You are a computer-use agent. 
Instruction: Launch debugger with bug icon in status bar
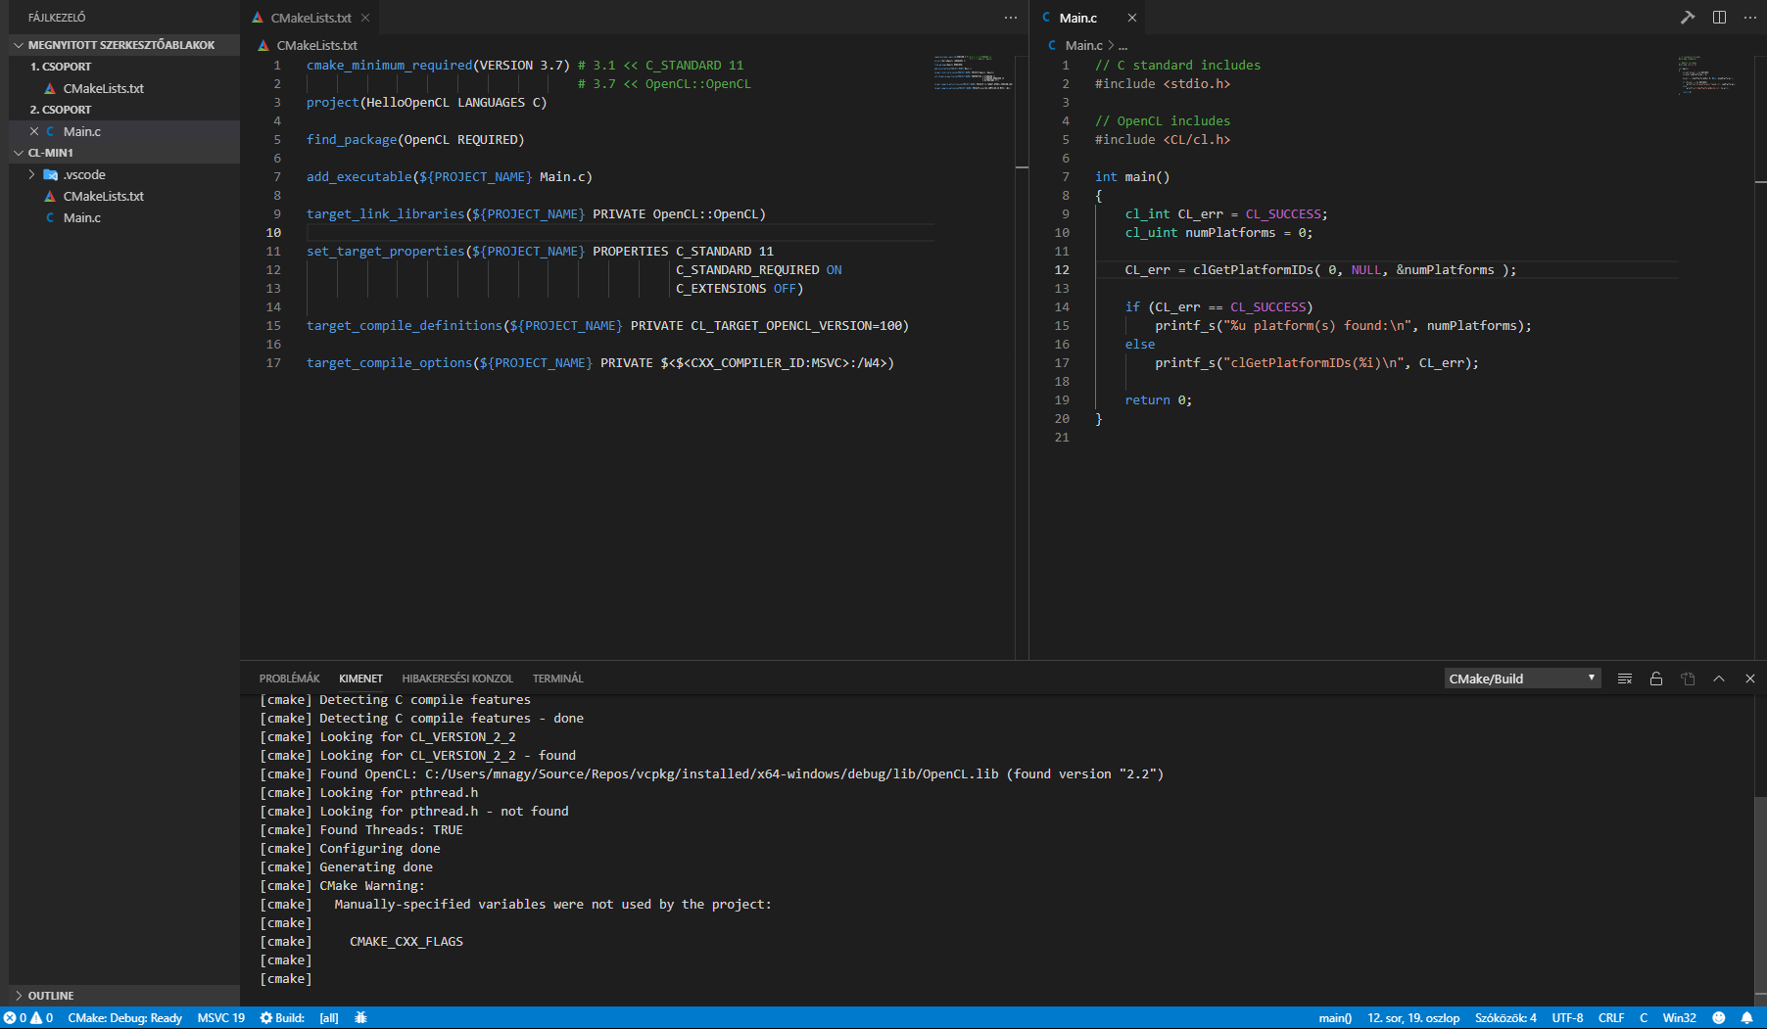point(360,1018)
